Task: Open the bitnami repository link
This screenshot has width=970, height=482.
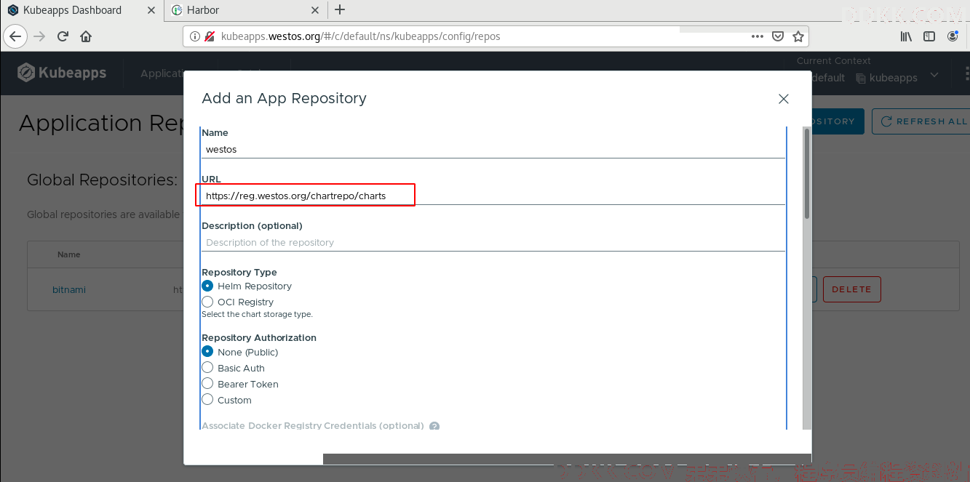Action: tap(69, 289)
